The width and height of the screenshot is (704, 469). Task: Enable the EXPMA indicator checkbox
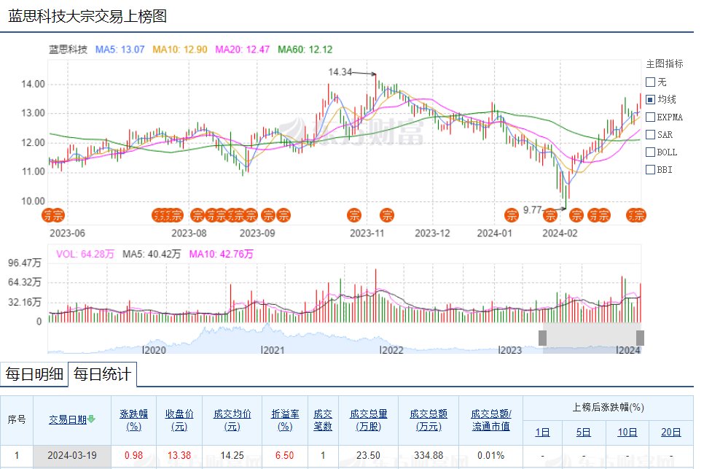(x=651, y=117)
